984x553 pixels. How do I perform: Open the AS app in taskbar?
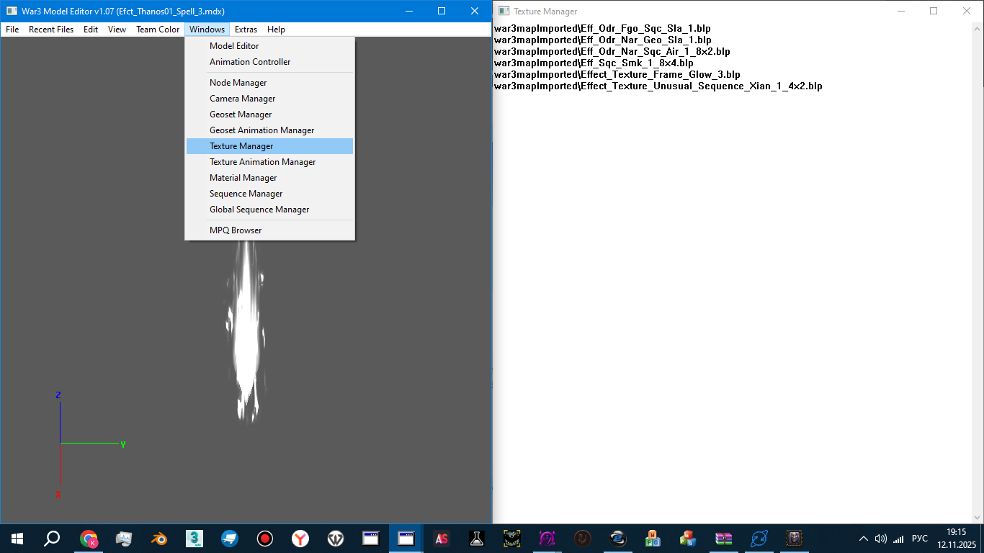pyautogui.click(x=442, y=539)
